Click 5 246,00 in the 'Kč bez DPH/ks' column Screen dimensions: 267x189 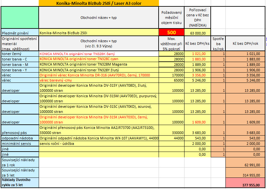coord(198,80)
